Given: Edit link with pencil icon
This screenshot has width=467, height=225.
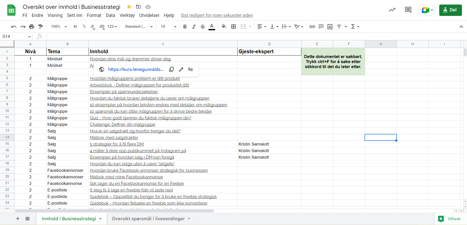Looking at the screenshot, I should (x=181, y=69).
